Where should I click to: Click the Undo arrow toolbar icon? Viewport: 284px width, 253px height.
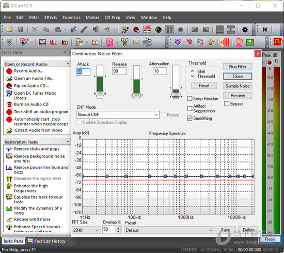click(x=107, y=29)
